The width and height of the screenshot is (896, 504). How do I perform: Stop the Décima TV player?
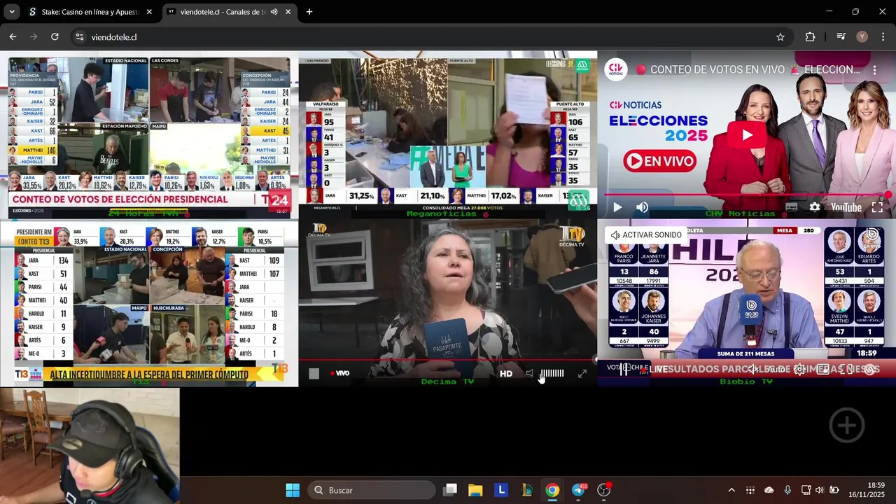[314, 374]
